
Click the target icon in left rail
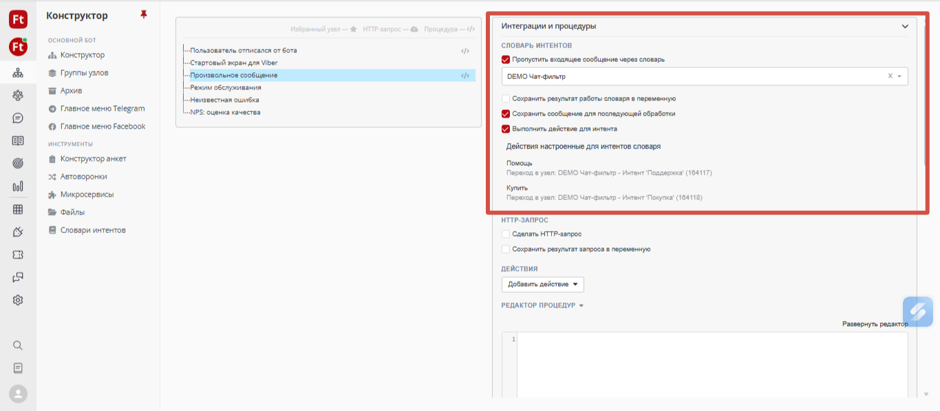tap(18, 163)
